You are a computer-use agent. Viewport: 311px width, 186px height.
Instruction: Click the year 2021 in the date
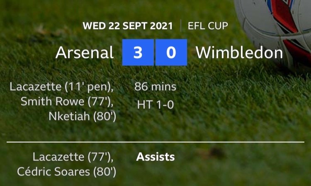point(161,26)
